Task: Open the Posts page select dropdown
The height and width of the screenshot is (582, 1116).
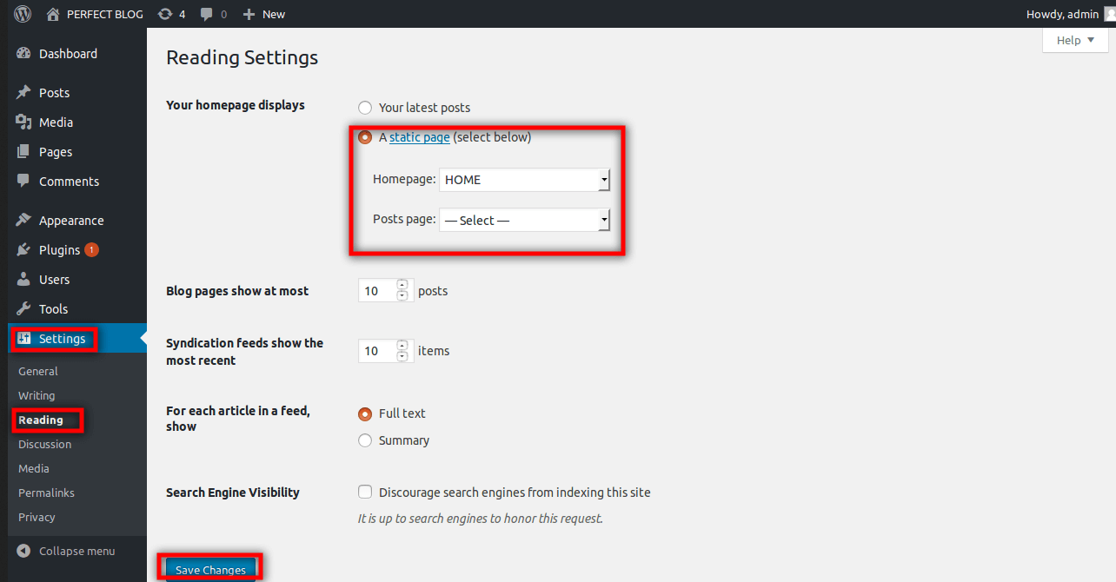Action: click(x=524, y=221)
